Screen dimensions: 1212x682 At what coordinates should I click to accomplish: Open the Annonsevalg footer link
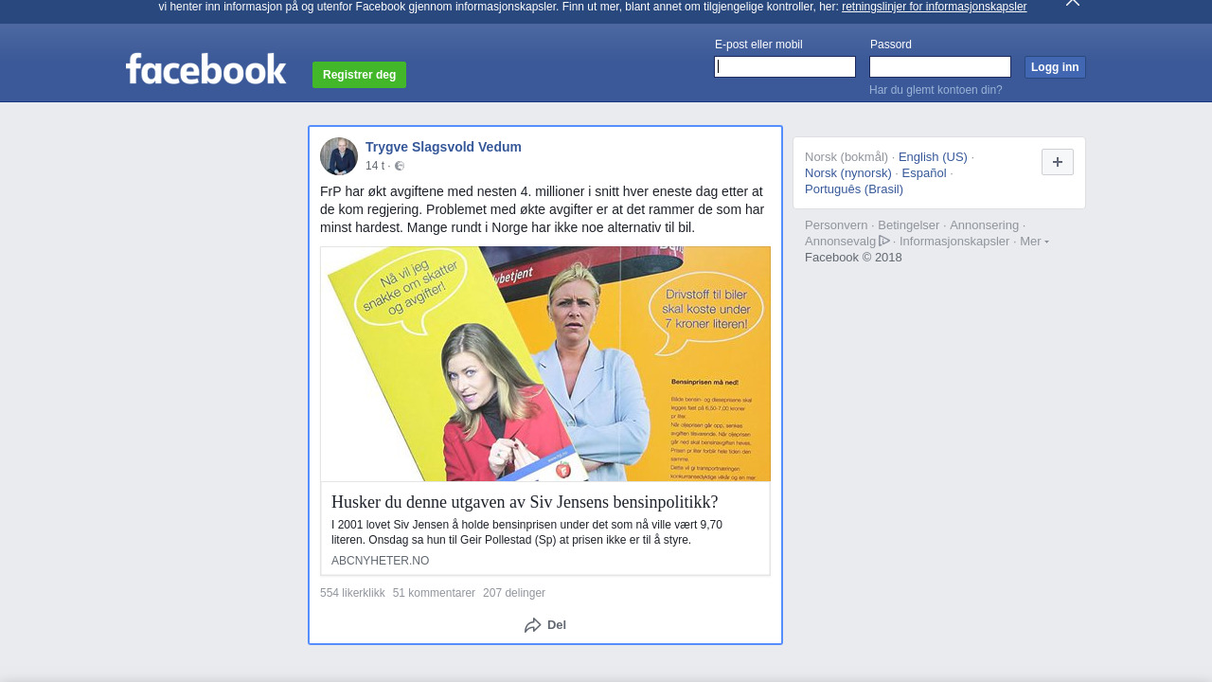tap(841, 242)
